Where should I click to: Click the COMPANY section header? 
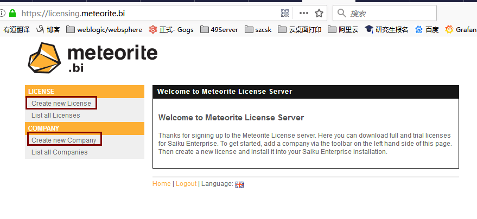[85, 128]
